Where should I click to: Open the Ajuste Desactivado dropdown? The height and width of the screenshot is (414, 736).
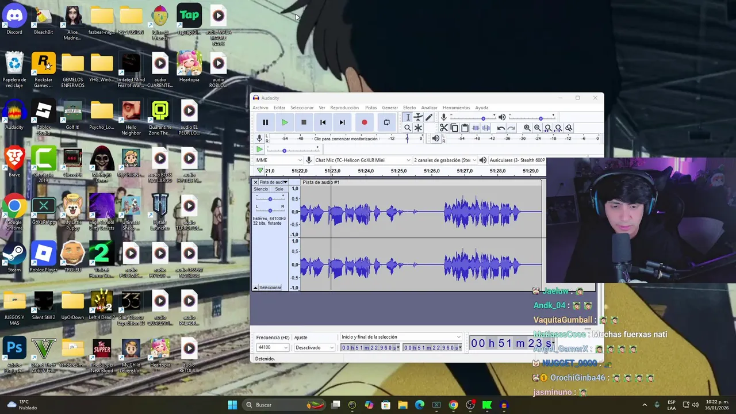pos(314,347)
